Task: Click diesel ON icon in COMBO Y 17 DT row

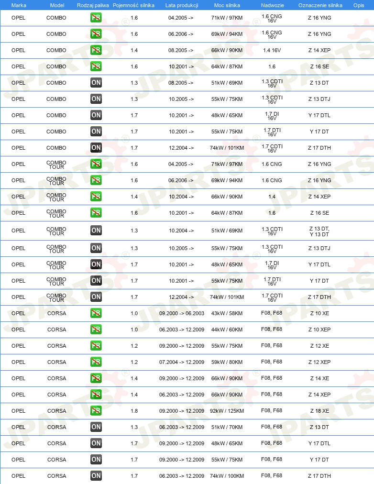Action: (96, 132)
